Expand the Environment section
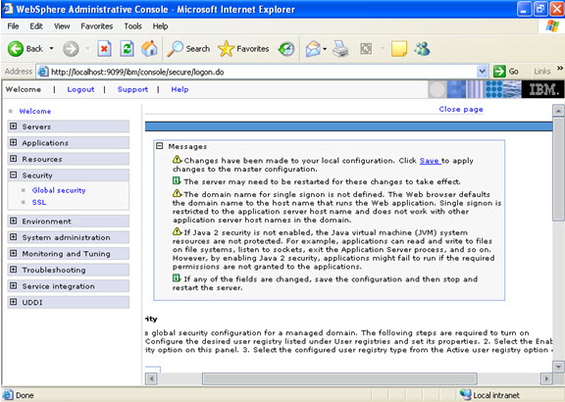 [x=14, y=221]
